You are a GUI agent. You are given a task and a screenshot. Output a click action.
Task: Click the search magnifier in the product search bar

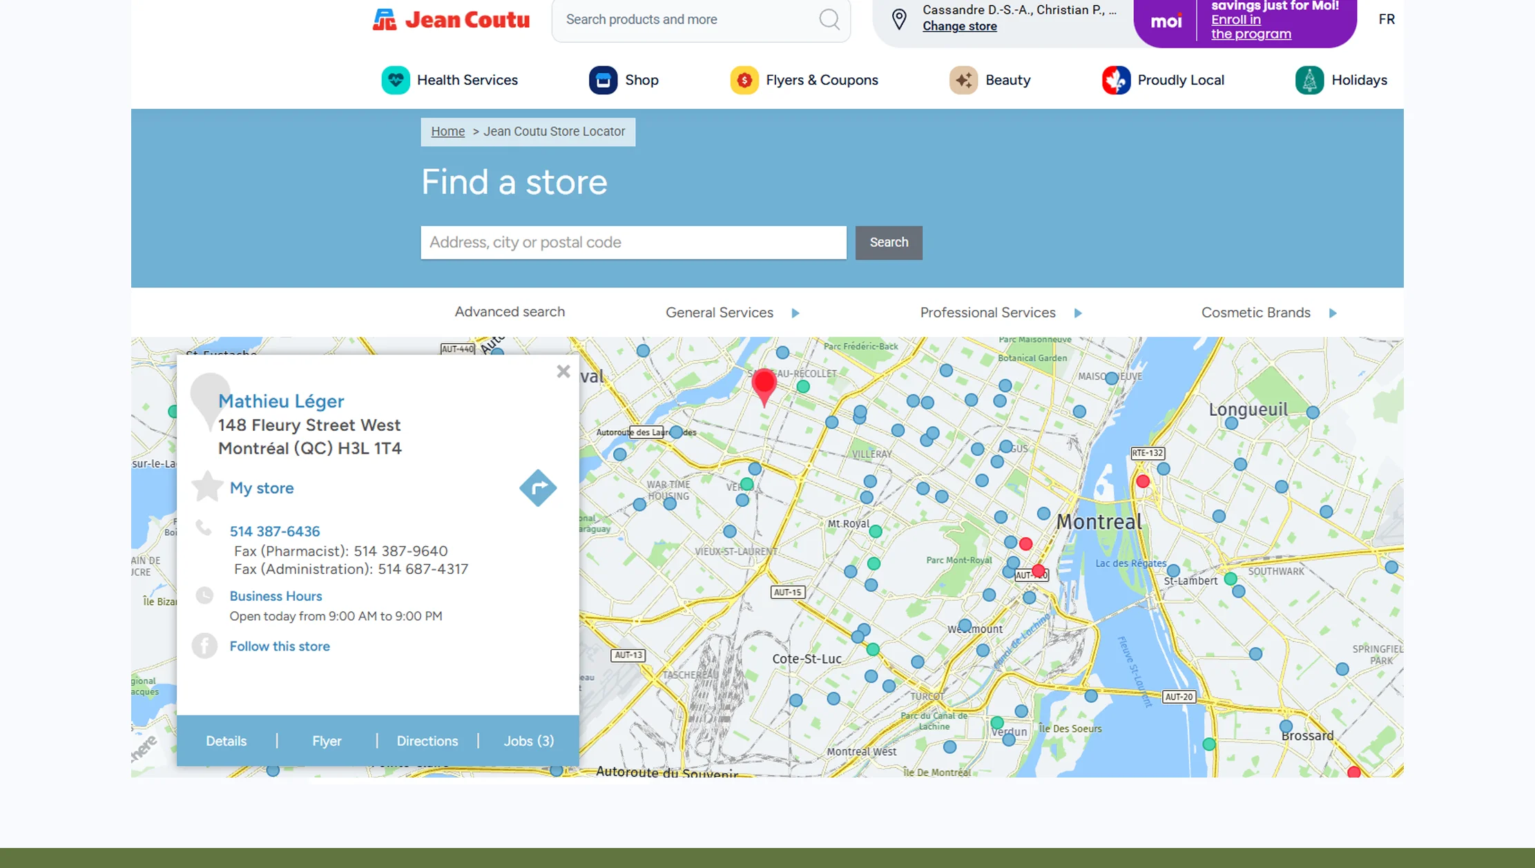tap(829, 19)
